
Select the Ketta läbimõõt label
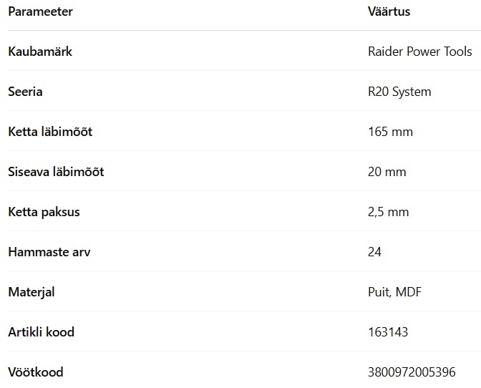pyautogui.click(x=50, y=132)
